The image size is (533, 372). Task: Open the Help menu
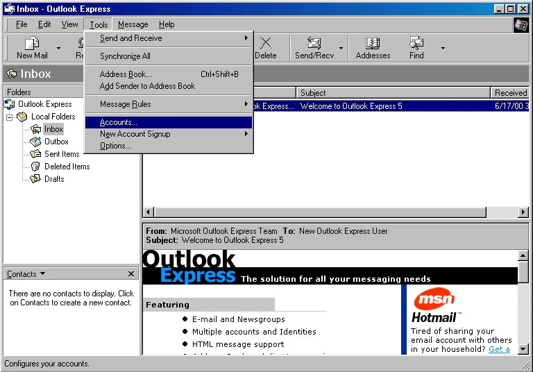pyautogui.click(x=167, y=24)
